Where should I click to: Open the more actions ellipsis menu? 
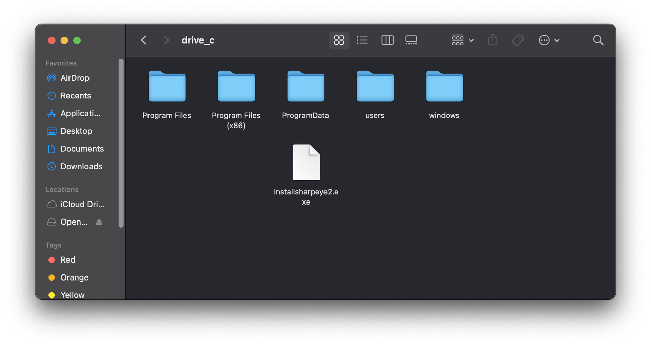coord(549,40)
